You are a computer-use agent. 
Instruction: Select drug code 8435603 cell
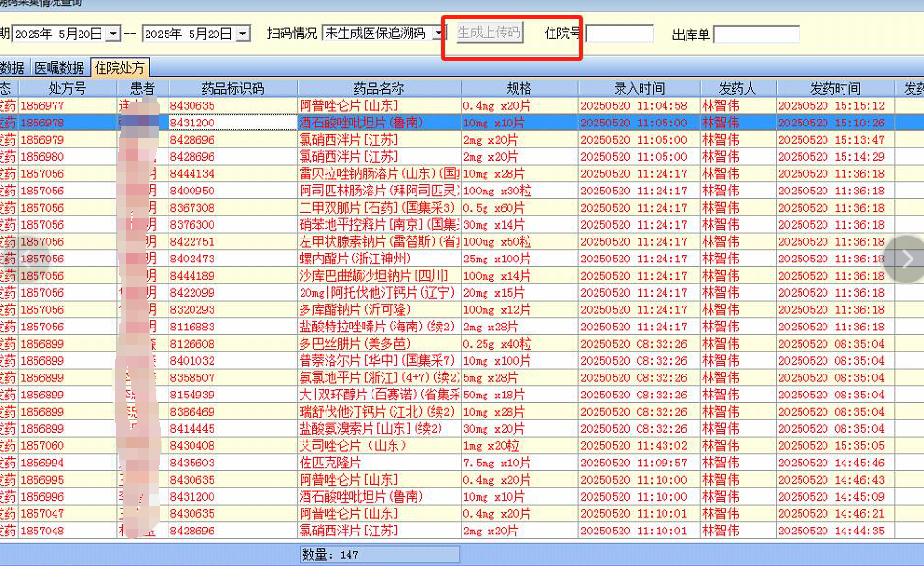click(233, 463)
